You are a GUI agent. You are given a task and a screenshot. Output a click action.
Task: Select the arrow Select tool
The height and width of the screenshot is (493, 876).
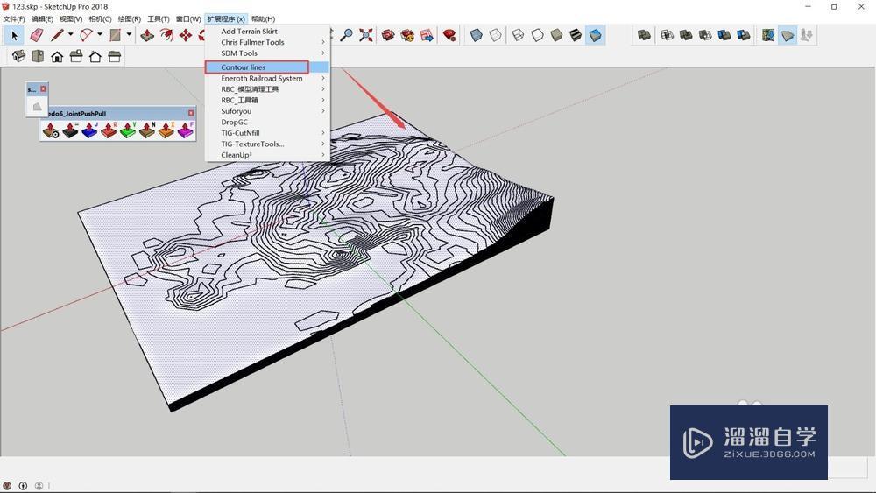15,35
